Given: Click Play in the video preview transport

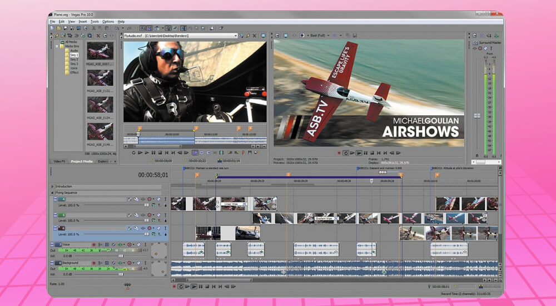Looking at the screenshot, I should coord(359,153).
